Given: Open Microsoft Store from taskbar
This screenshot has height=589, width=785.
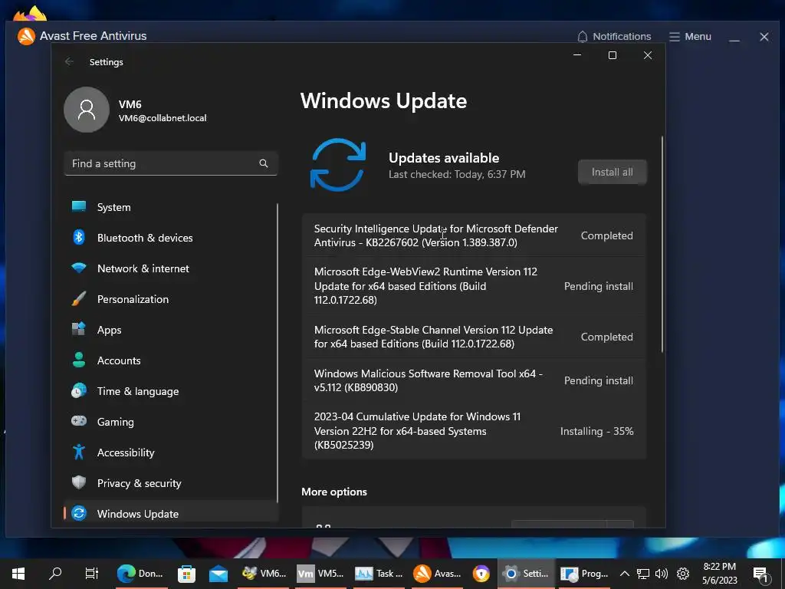Looking at the screenshot, I should click(x=186, y=574).
